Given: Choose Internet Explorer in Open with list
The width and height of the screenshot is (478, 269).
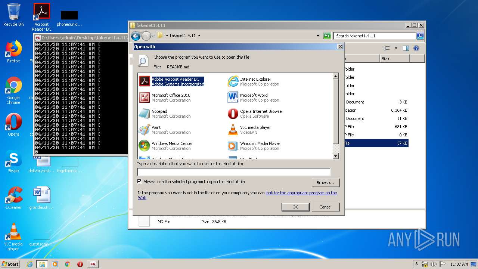Looking at the screenshot, I should point(253,81).
